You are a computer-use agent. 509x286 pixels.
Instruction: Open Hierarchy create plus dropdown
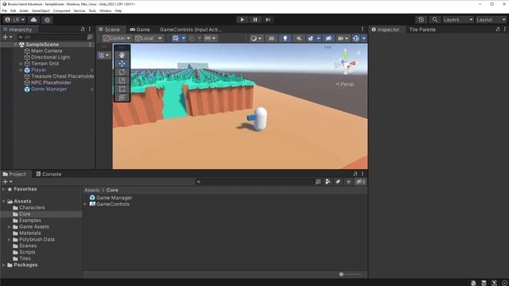point(7,37)
